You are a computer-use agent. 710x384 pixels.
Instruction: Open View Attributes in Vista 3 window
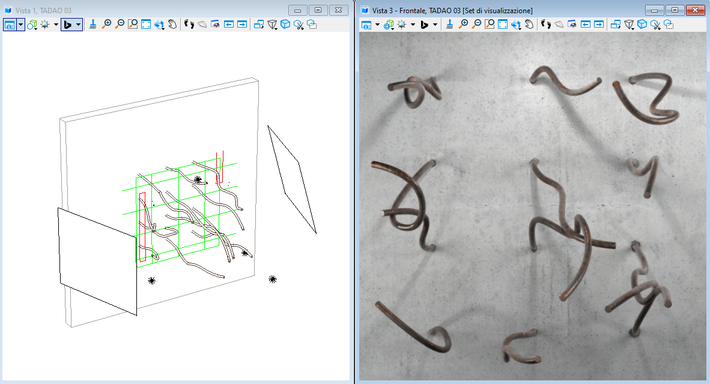(x=367, y=25)
